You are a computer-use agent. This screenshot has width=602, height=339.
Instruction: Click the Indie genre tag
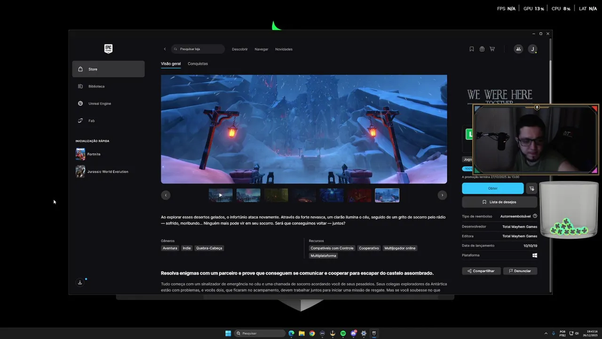(187, 248)
